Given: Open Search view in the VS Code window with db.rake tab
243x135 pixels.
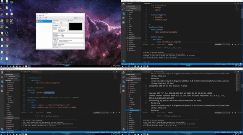Looking at the screenshot, I should coord(2,77).
